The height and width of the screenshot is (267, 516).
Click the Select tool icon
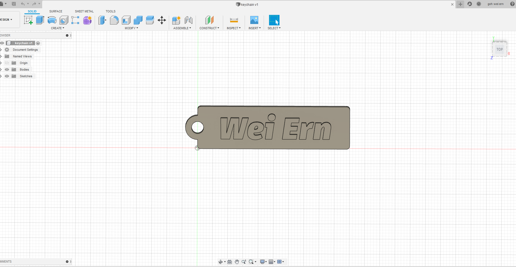[x=274, y=20]
